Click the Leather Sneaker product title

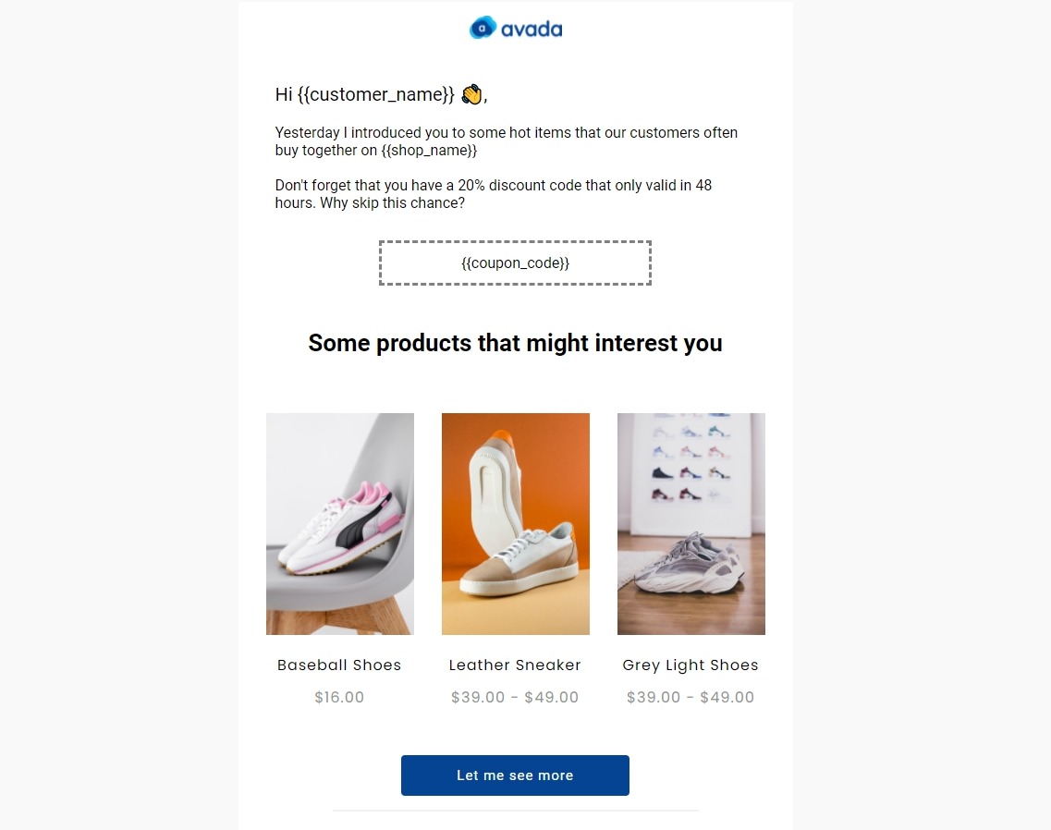click(515, 665)
